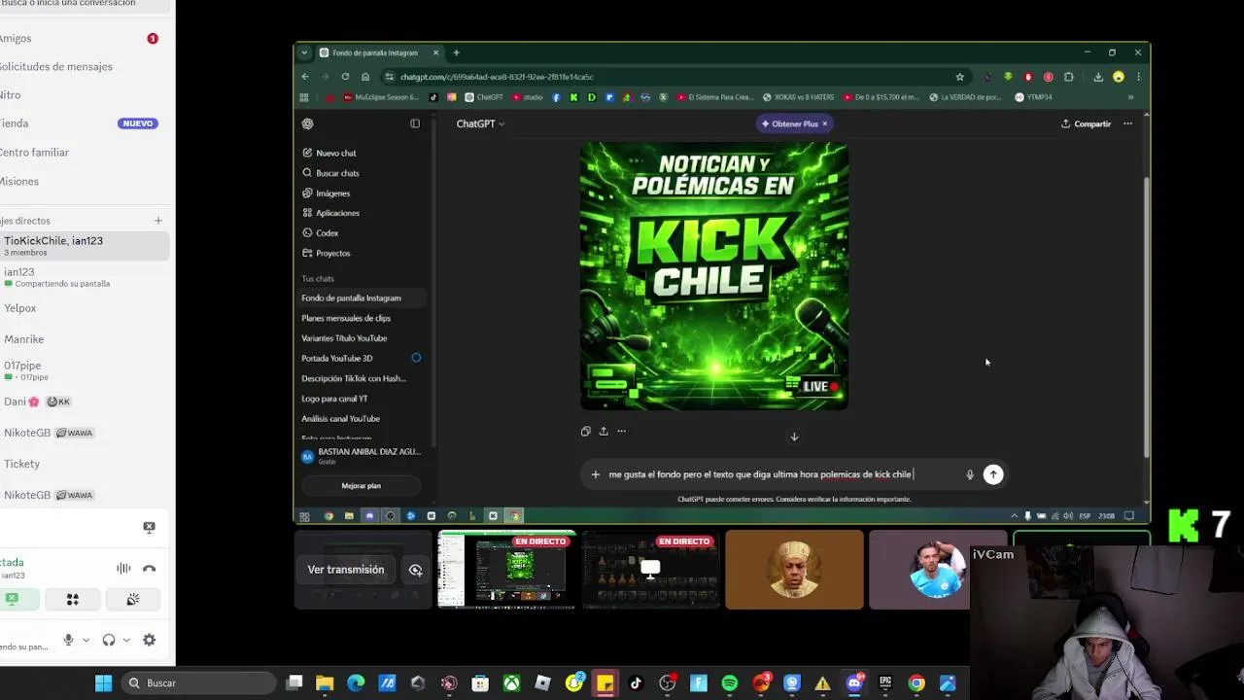Deafen with the Discord headphones icon
Viewport: 1244px width, 700px height.
pyautogui.click(x=109, y=640)
